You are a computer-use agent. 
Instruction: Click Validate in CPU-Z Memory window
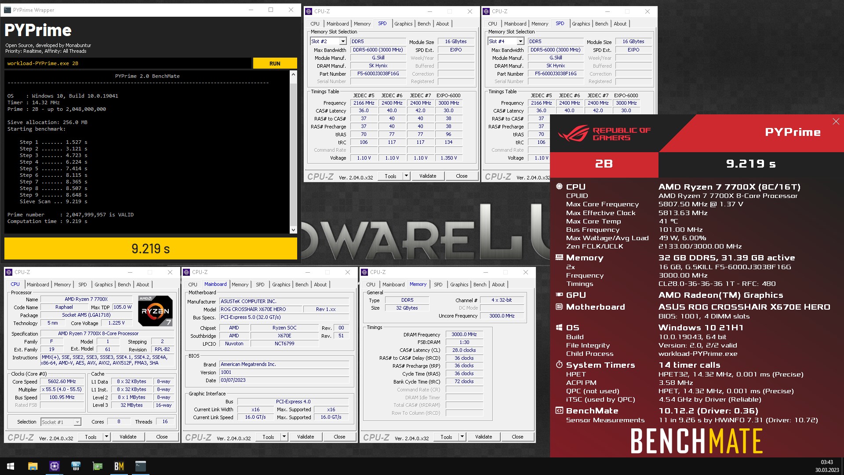click(x=484, y=437)
